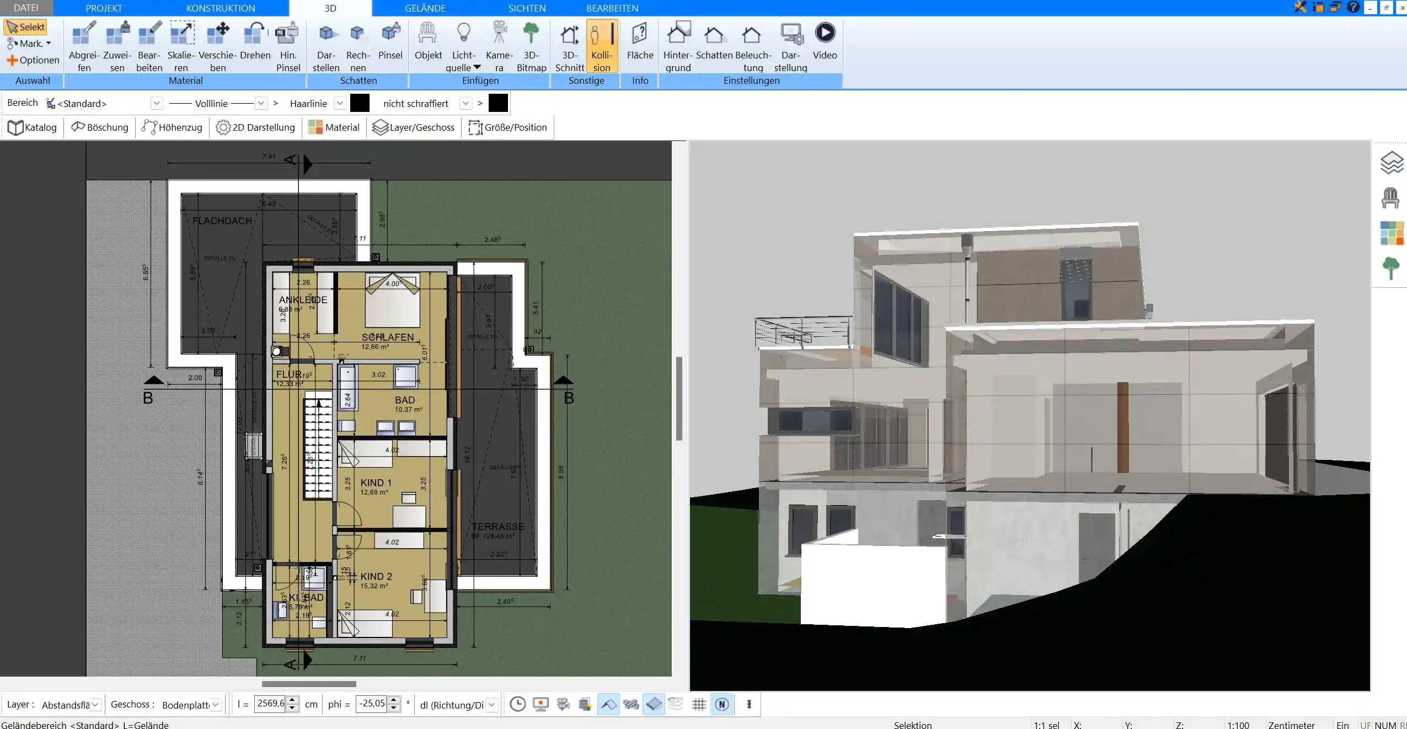The width and height of the screenshot is (1407, 729).
Task: Expand the Lichtquelle dropdown arrow
Action: pos(478,67)
